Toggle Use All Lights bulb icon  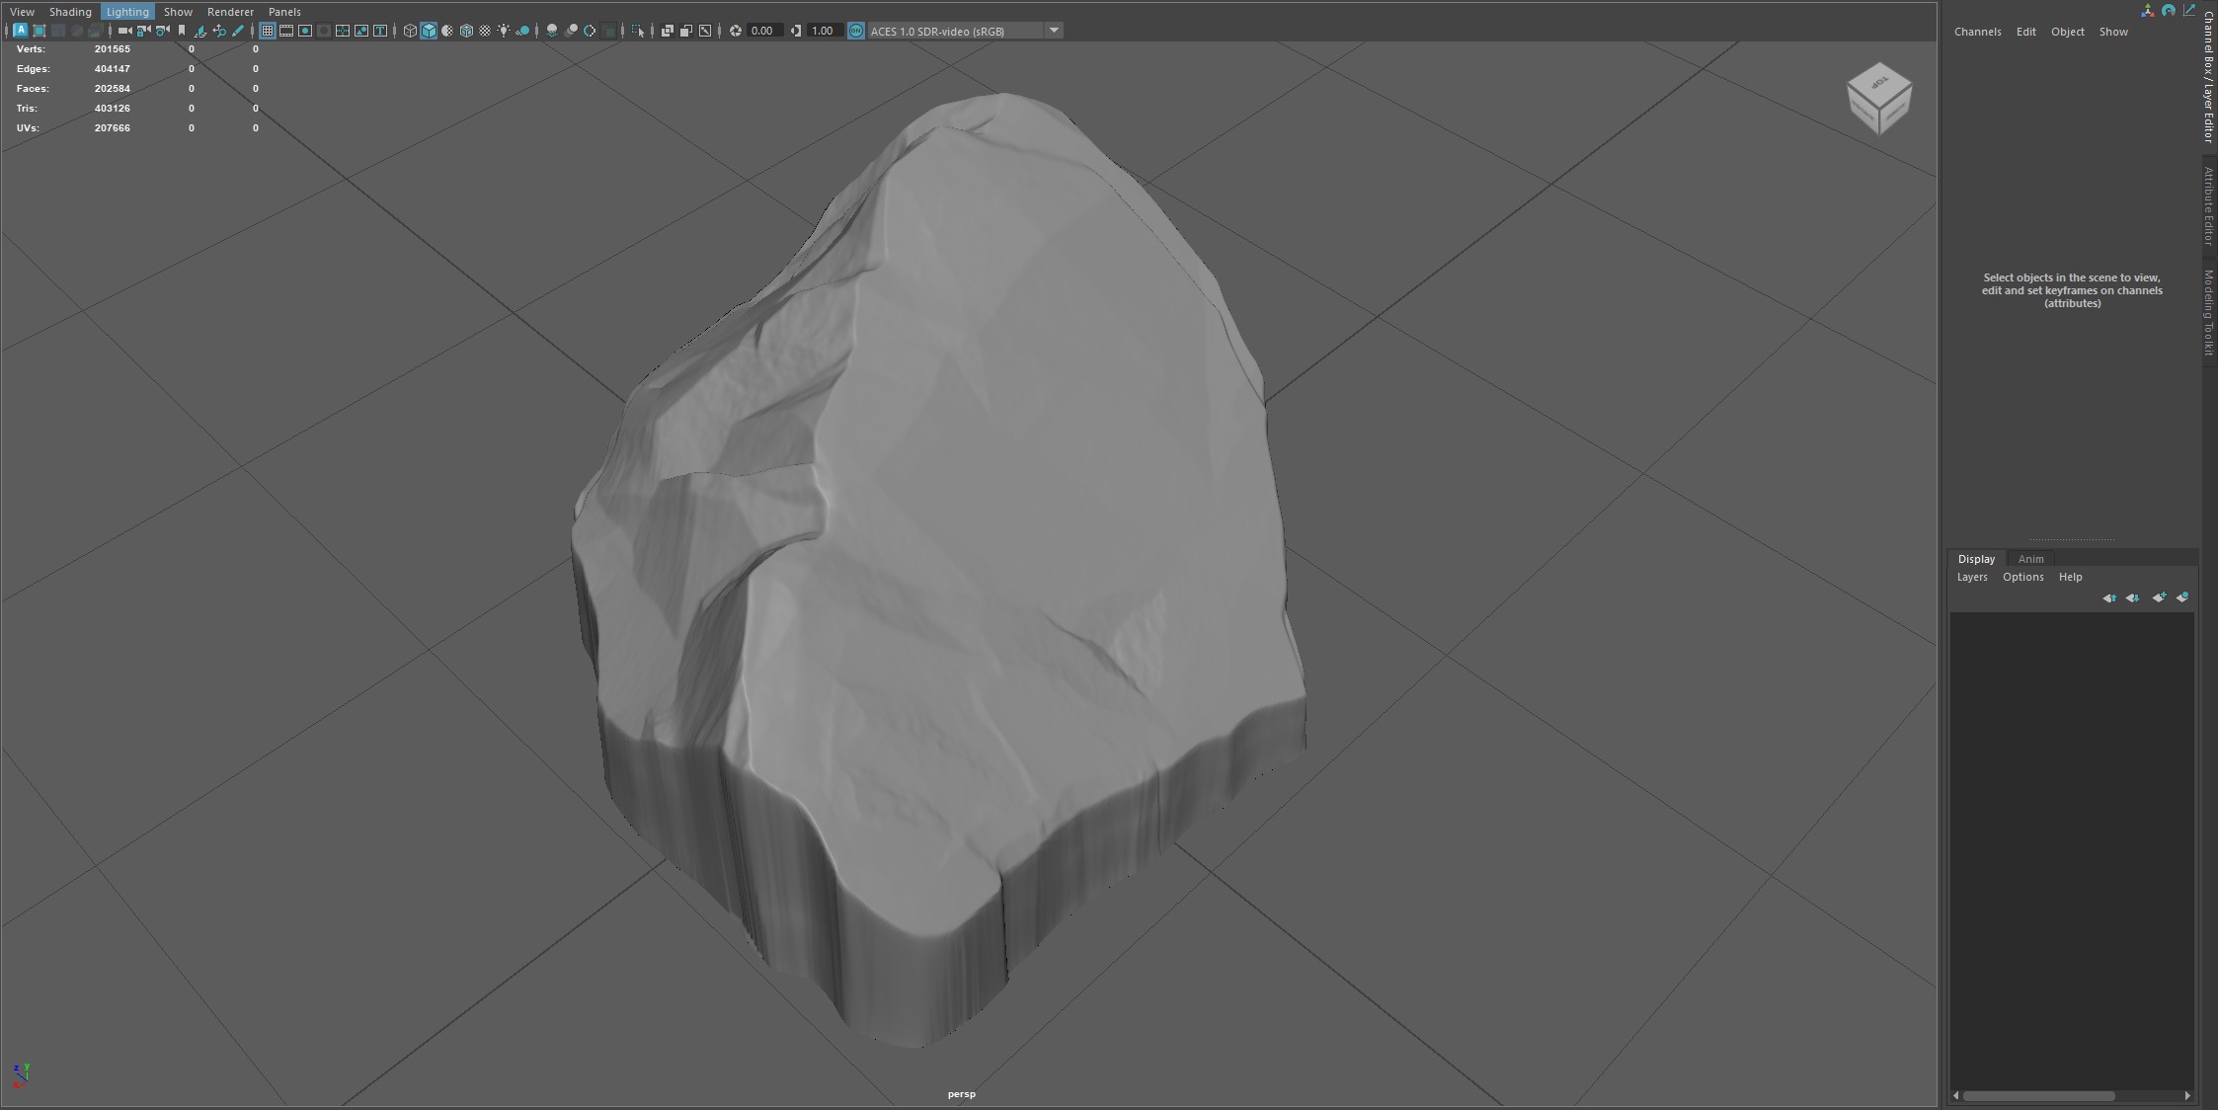504,31
